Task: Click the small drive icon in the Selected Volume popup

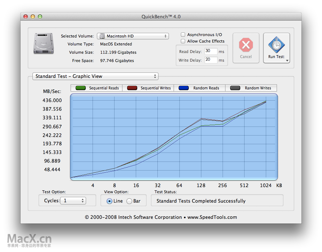Action: pos(102,36)
